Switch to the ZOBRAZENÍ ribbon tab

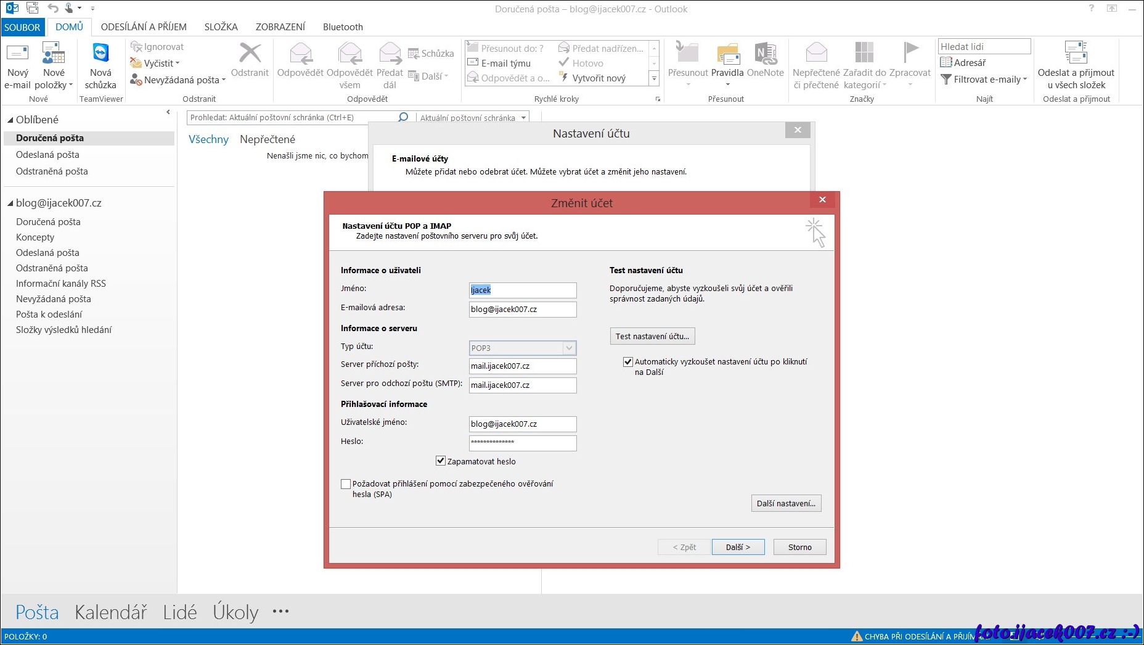[x=280, y=27]
